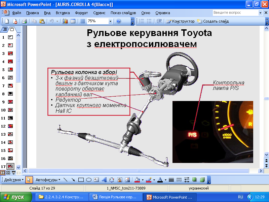The width and height of the screenshot is (269, 202).
Task: Insert picture from file
Action: [127, 180]
